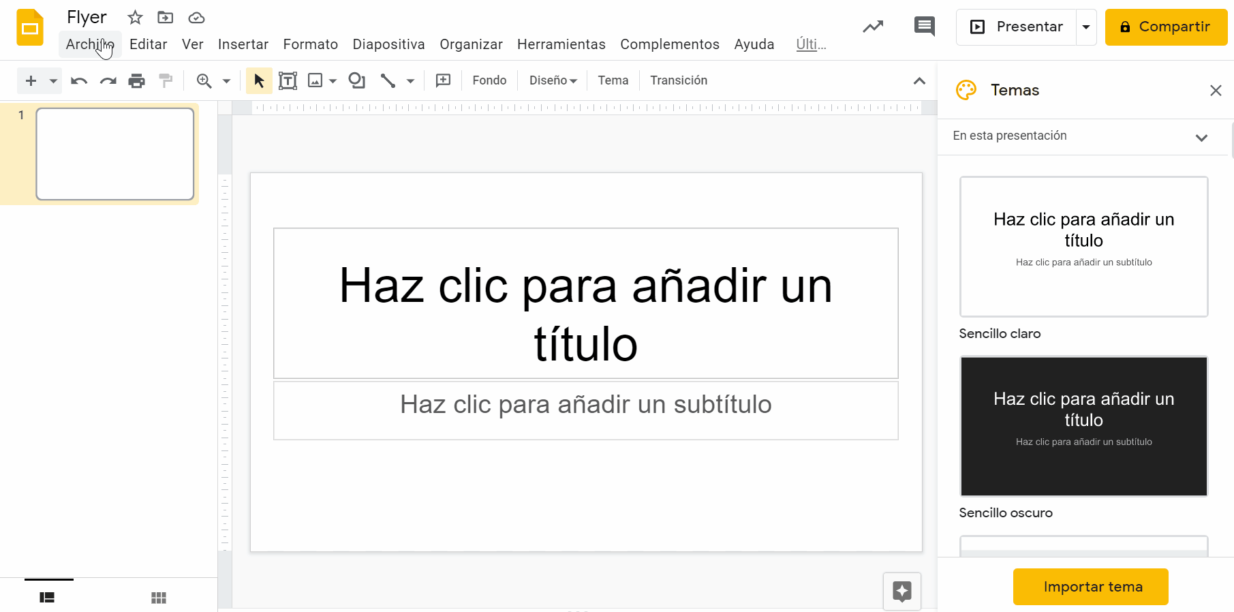Click the slide subtitle placeholder
This screenshot has width=1234, height=612.
coord(586,410)
